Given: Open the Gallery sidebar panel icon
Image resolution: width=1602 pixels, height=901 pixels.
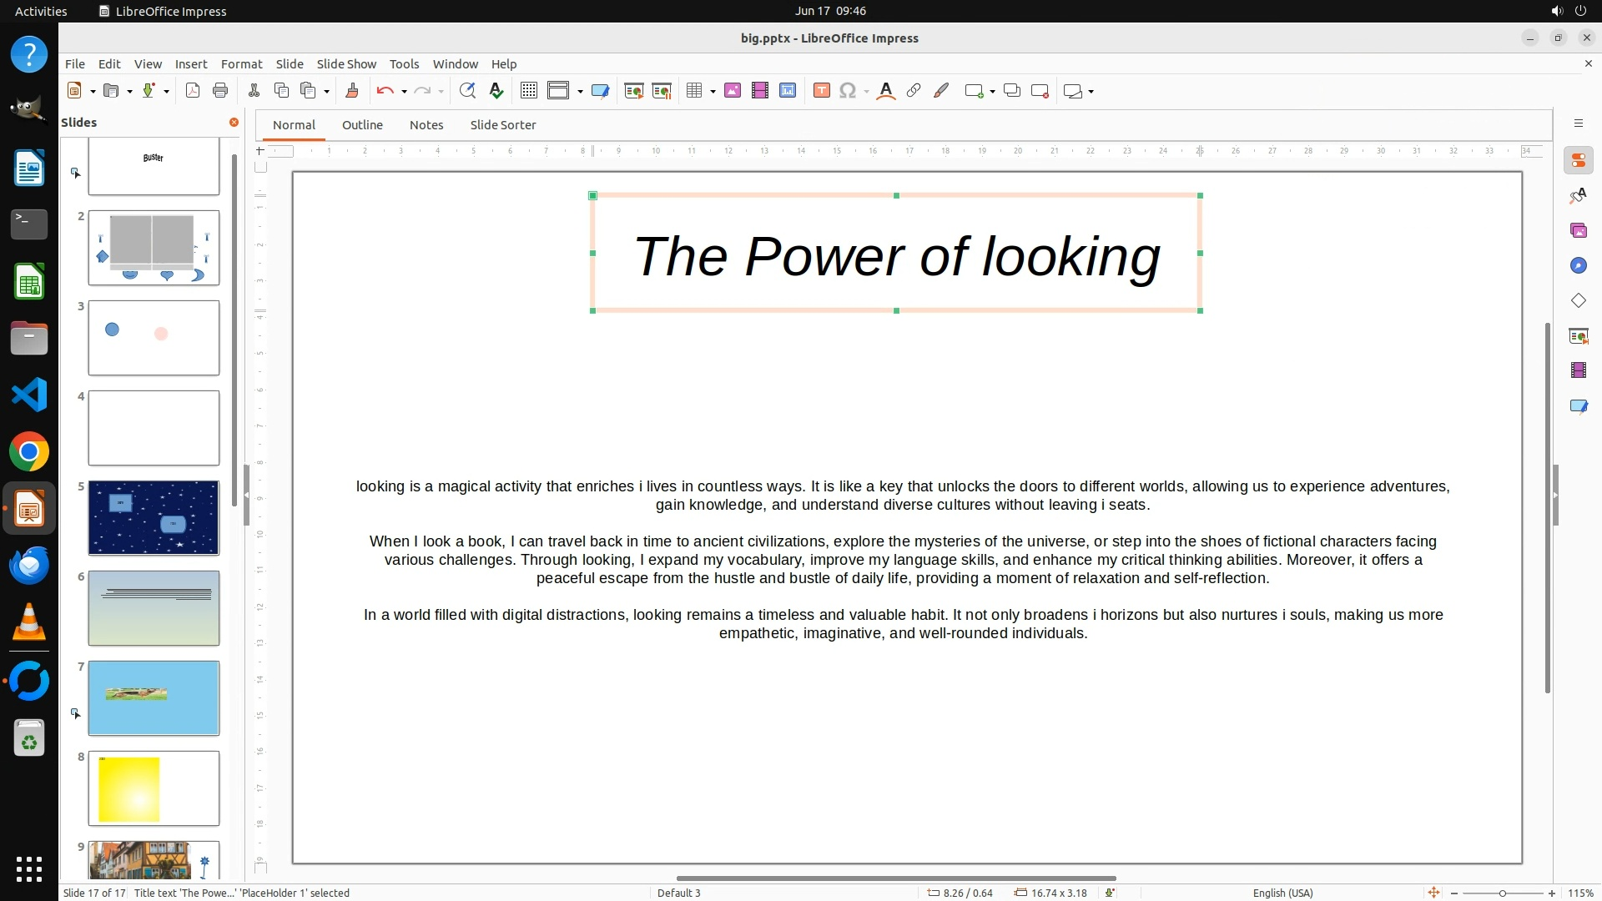Looking at the screenshot, I should [x=1578, y=230].
